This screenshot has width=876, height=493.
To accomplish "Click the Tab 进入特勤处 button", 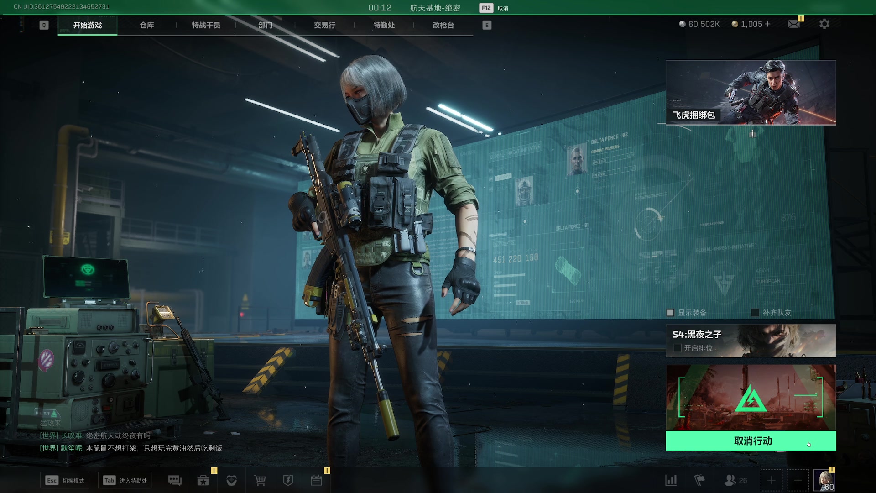I will pyautogui.click(x=125, y=480).
